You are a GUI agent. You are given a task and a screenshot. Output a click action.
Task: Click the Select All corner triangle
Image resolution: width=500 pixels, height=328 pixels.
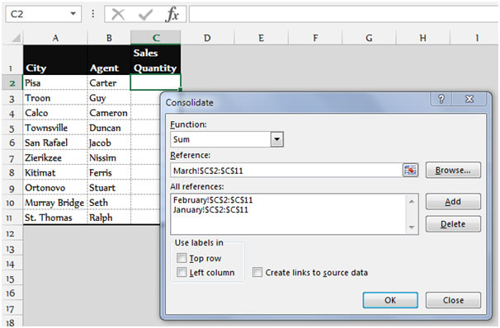(16, 38)
